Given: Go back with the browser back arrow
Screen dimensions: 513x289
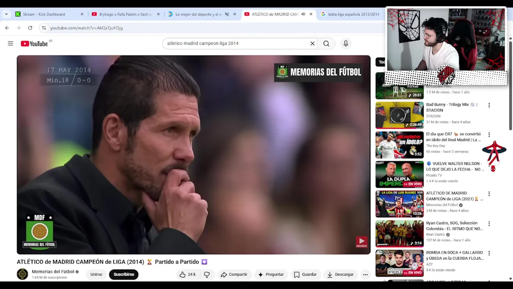Looking at the screenshot, I should pyautogui.click(x=7, y=28).
